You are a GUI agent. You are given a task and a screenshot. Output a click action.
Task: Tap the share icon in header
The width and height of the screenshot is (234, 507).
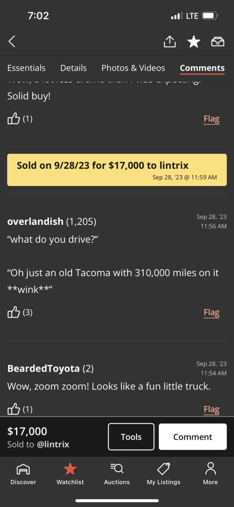coord(169,41)
